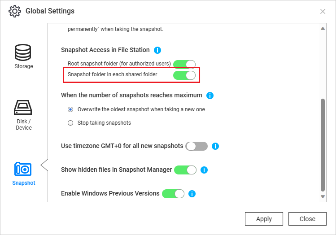Open the Storage settings section
This screenshot has width=336, height=235.
pyautogui.click(x=23, y=57)
